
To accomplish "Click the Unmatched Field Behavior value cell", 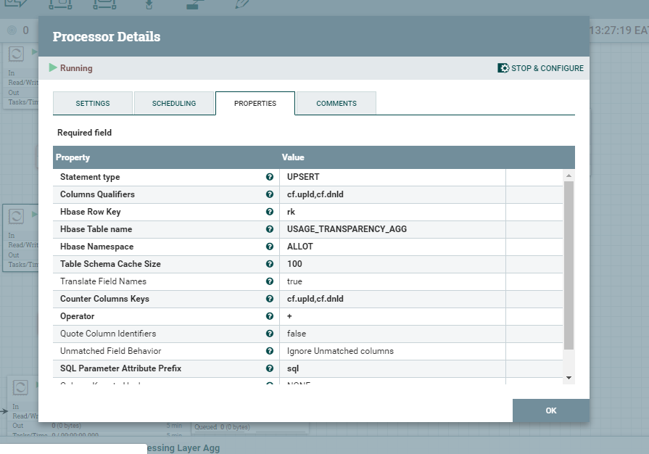I will pos(392,351).
